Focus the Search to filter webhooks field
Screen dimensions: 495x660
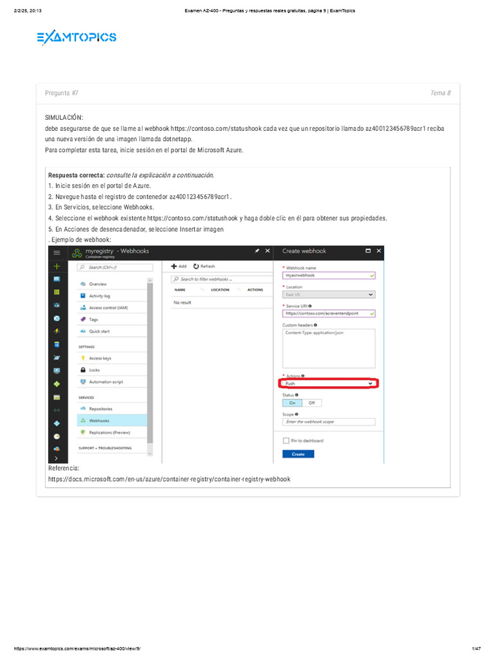(x=222, y=279)
